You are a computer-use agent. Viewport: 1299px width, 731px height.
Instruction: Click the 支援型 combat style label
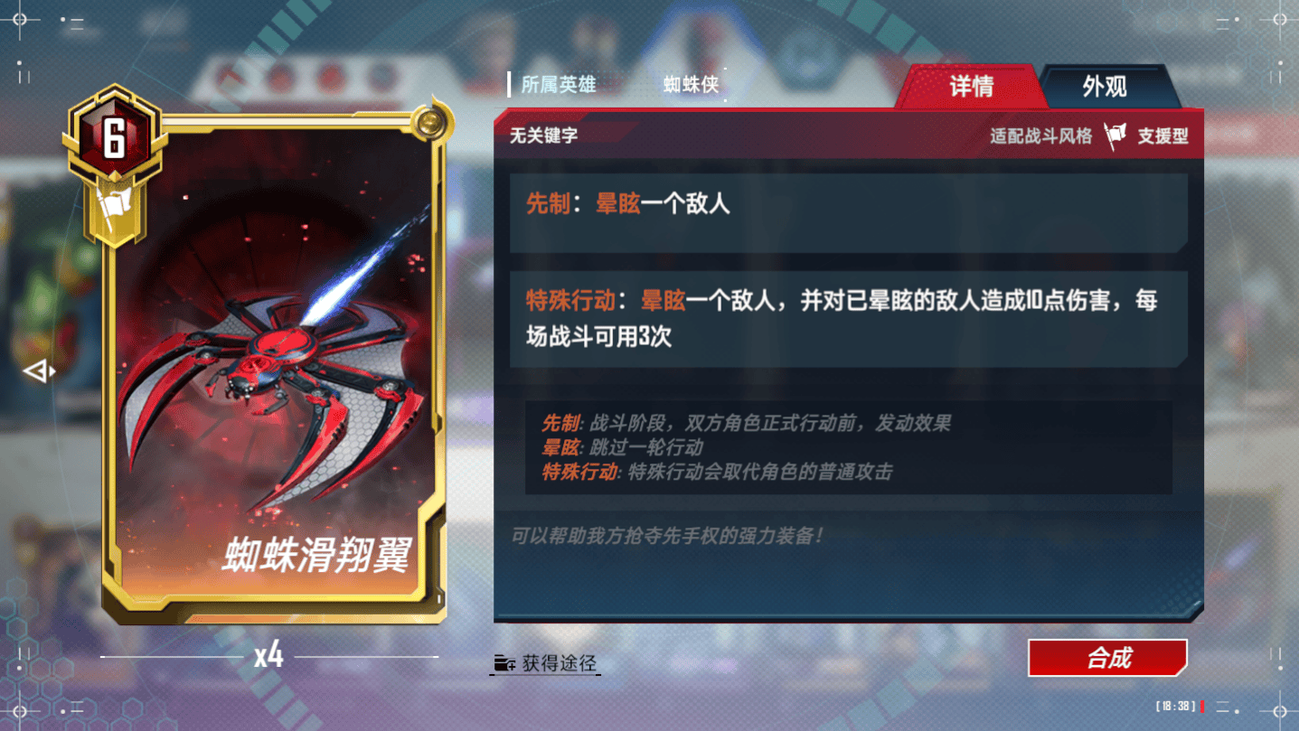1163,136
